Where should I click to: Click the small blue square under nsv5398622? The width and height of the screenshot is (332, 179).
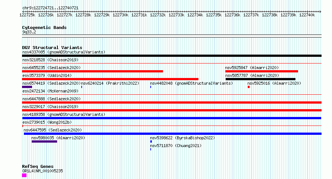[151, 142]
